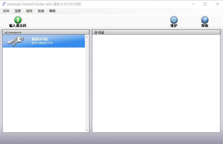Click the empty licenses list area
The width and height of the screenshot is (223, 144).
(156, 83)
